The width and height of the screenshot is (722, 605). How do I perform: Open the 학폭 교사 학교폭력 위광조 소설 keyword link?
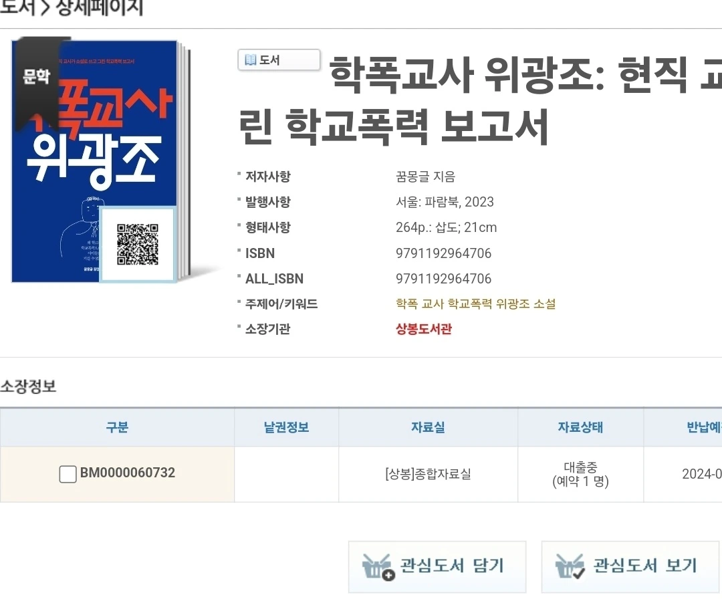[x=476, y=304]
